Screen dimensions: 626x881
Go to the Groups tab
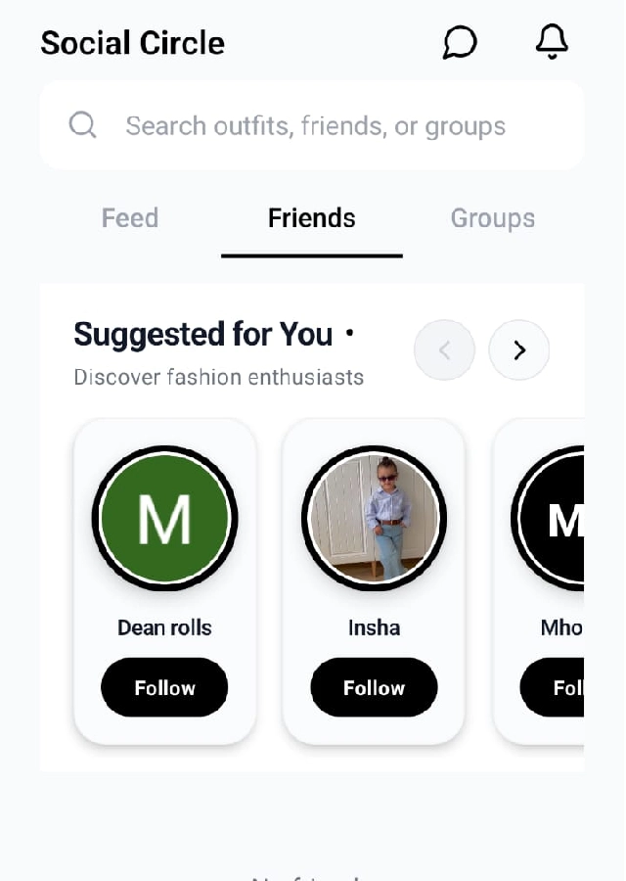pos(492,217)
